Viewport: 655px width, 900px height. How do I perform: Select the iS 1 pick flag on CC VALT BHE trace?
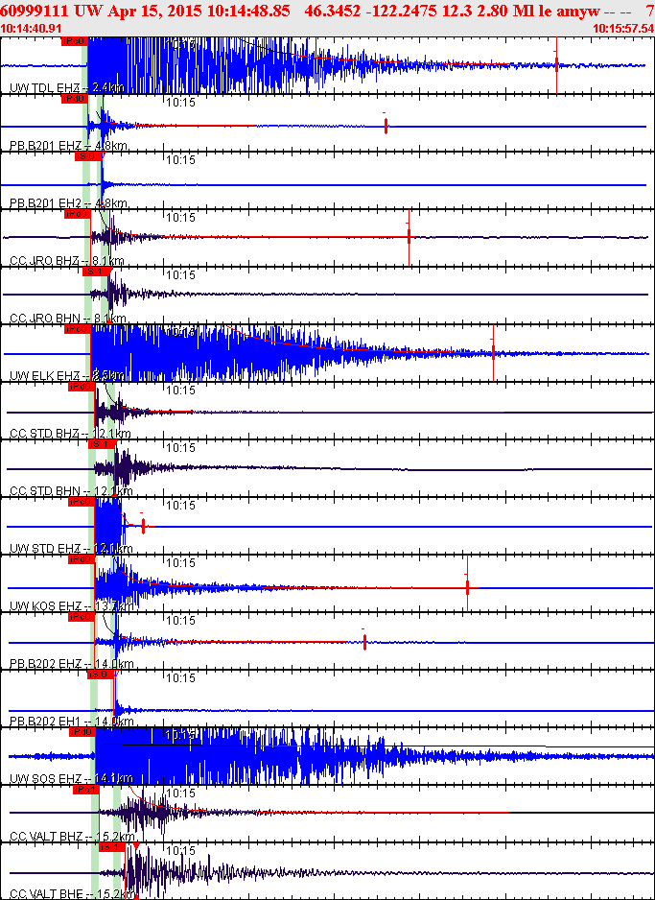click(112, 847)
